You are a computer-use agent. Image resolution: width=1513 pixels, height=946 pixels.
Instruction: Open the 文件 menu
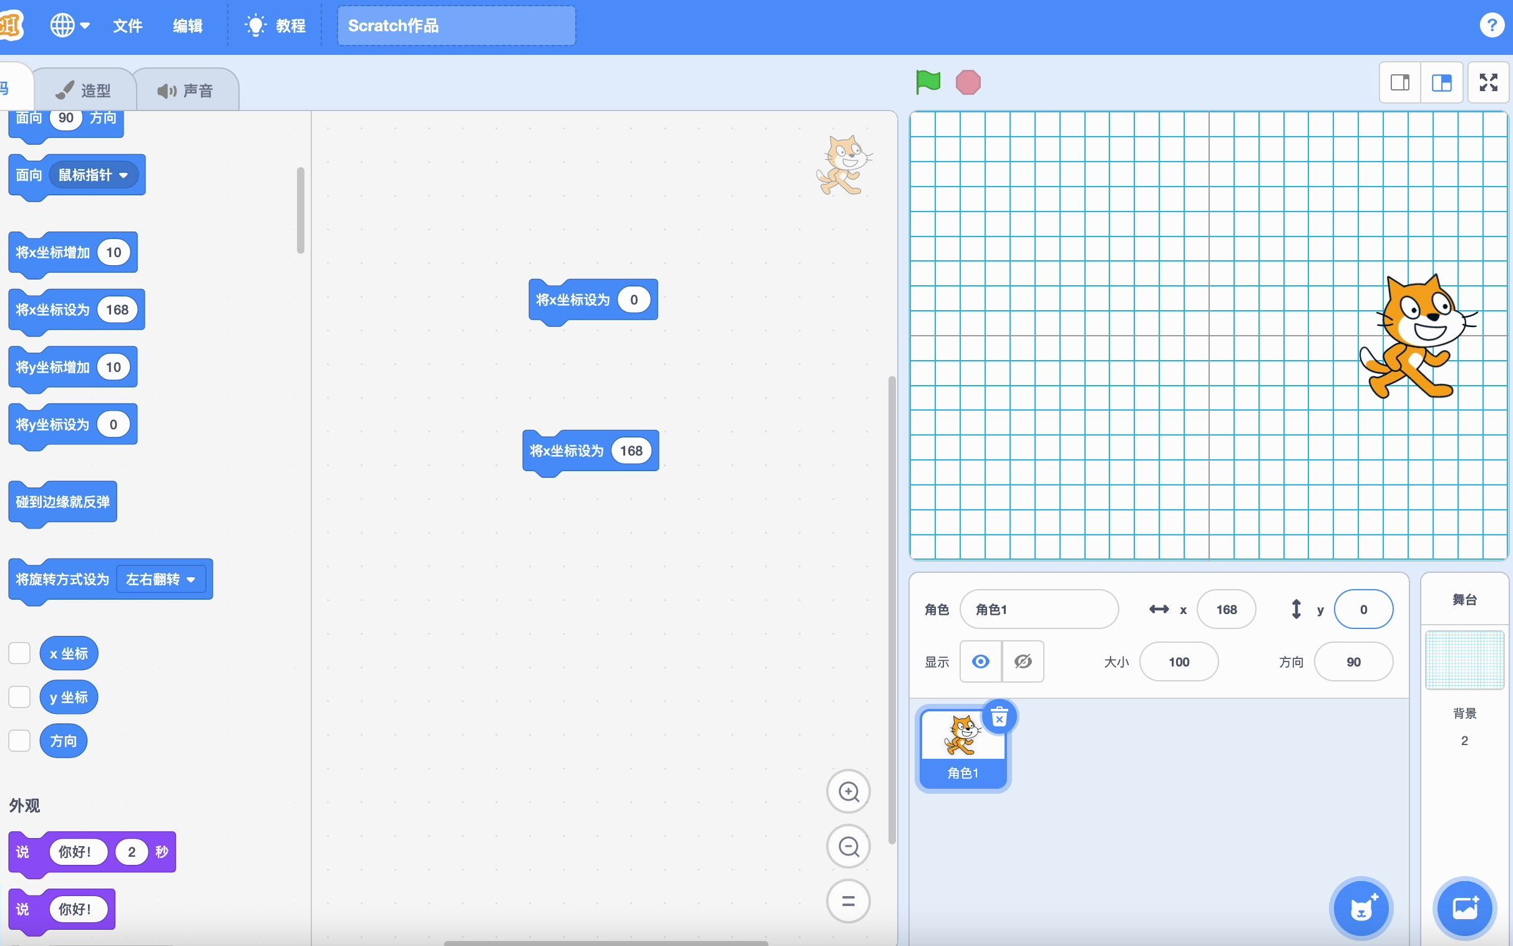(x=127, y=25)
